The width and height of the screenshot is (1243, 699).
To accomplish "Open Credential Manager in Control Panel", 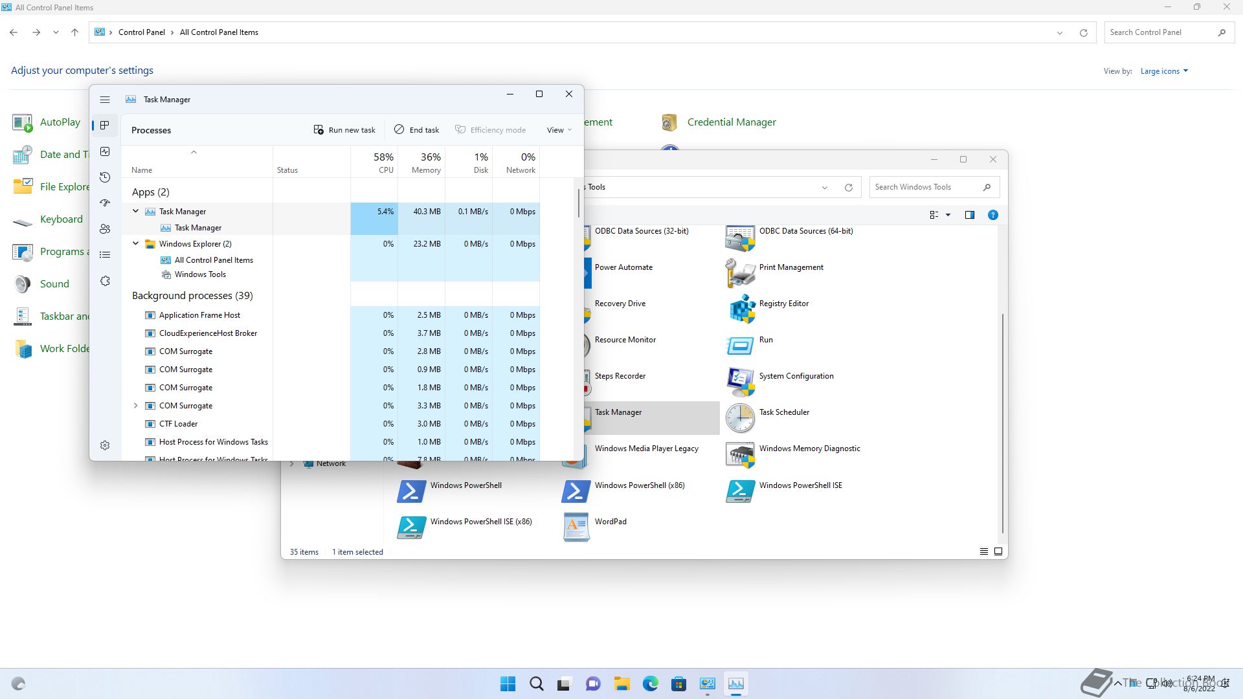I will (718, 122).
